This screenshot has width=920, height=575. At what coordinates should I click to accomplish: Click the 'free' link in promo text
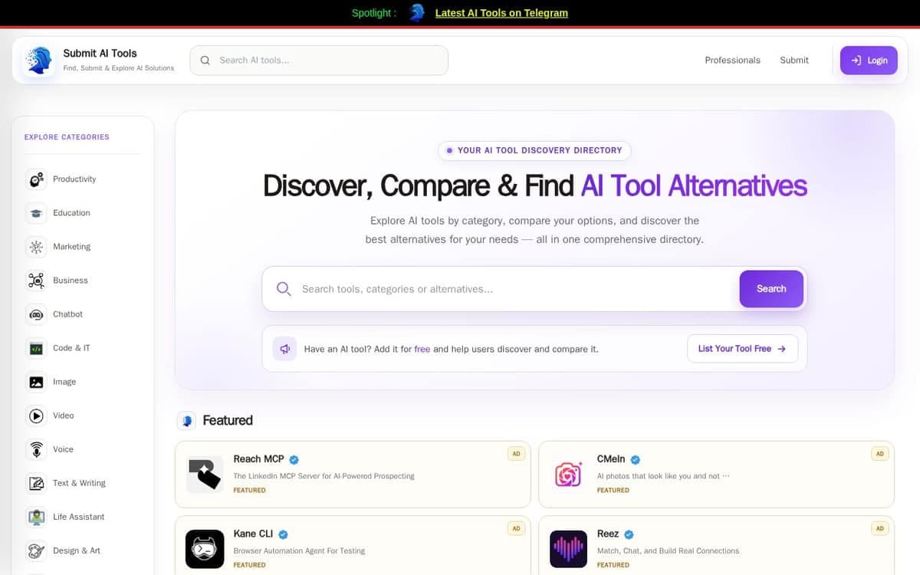pos(422,349)
